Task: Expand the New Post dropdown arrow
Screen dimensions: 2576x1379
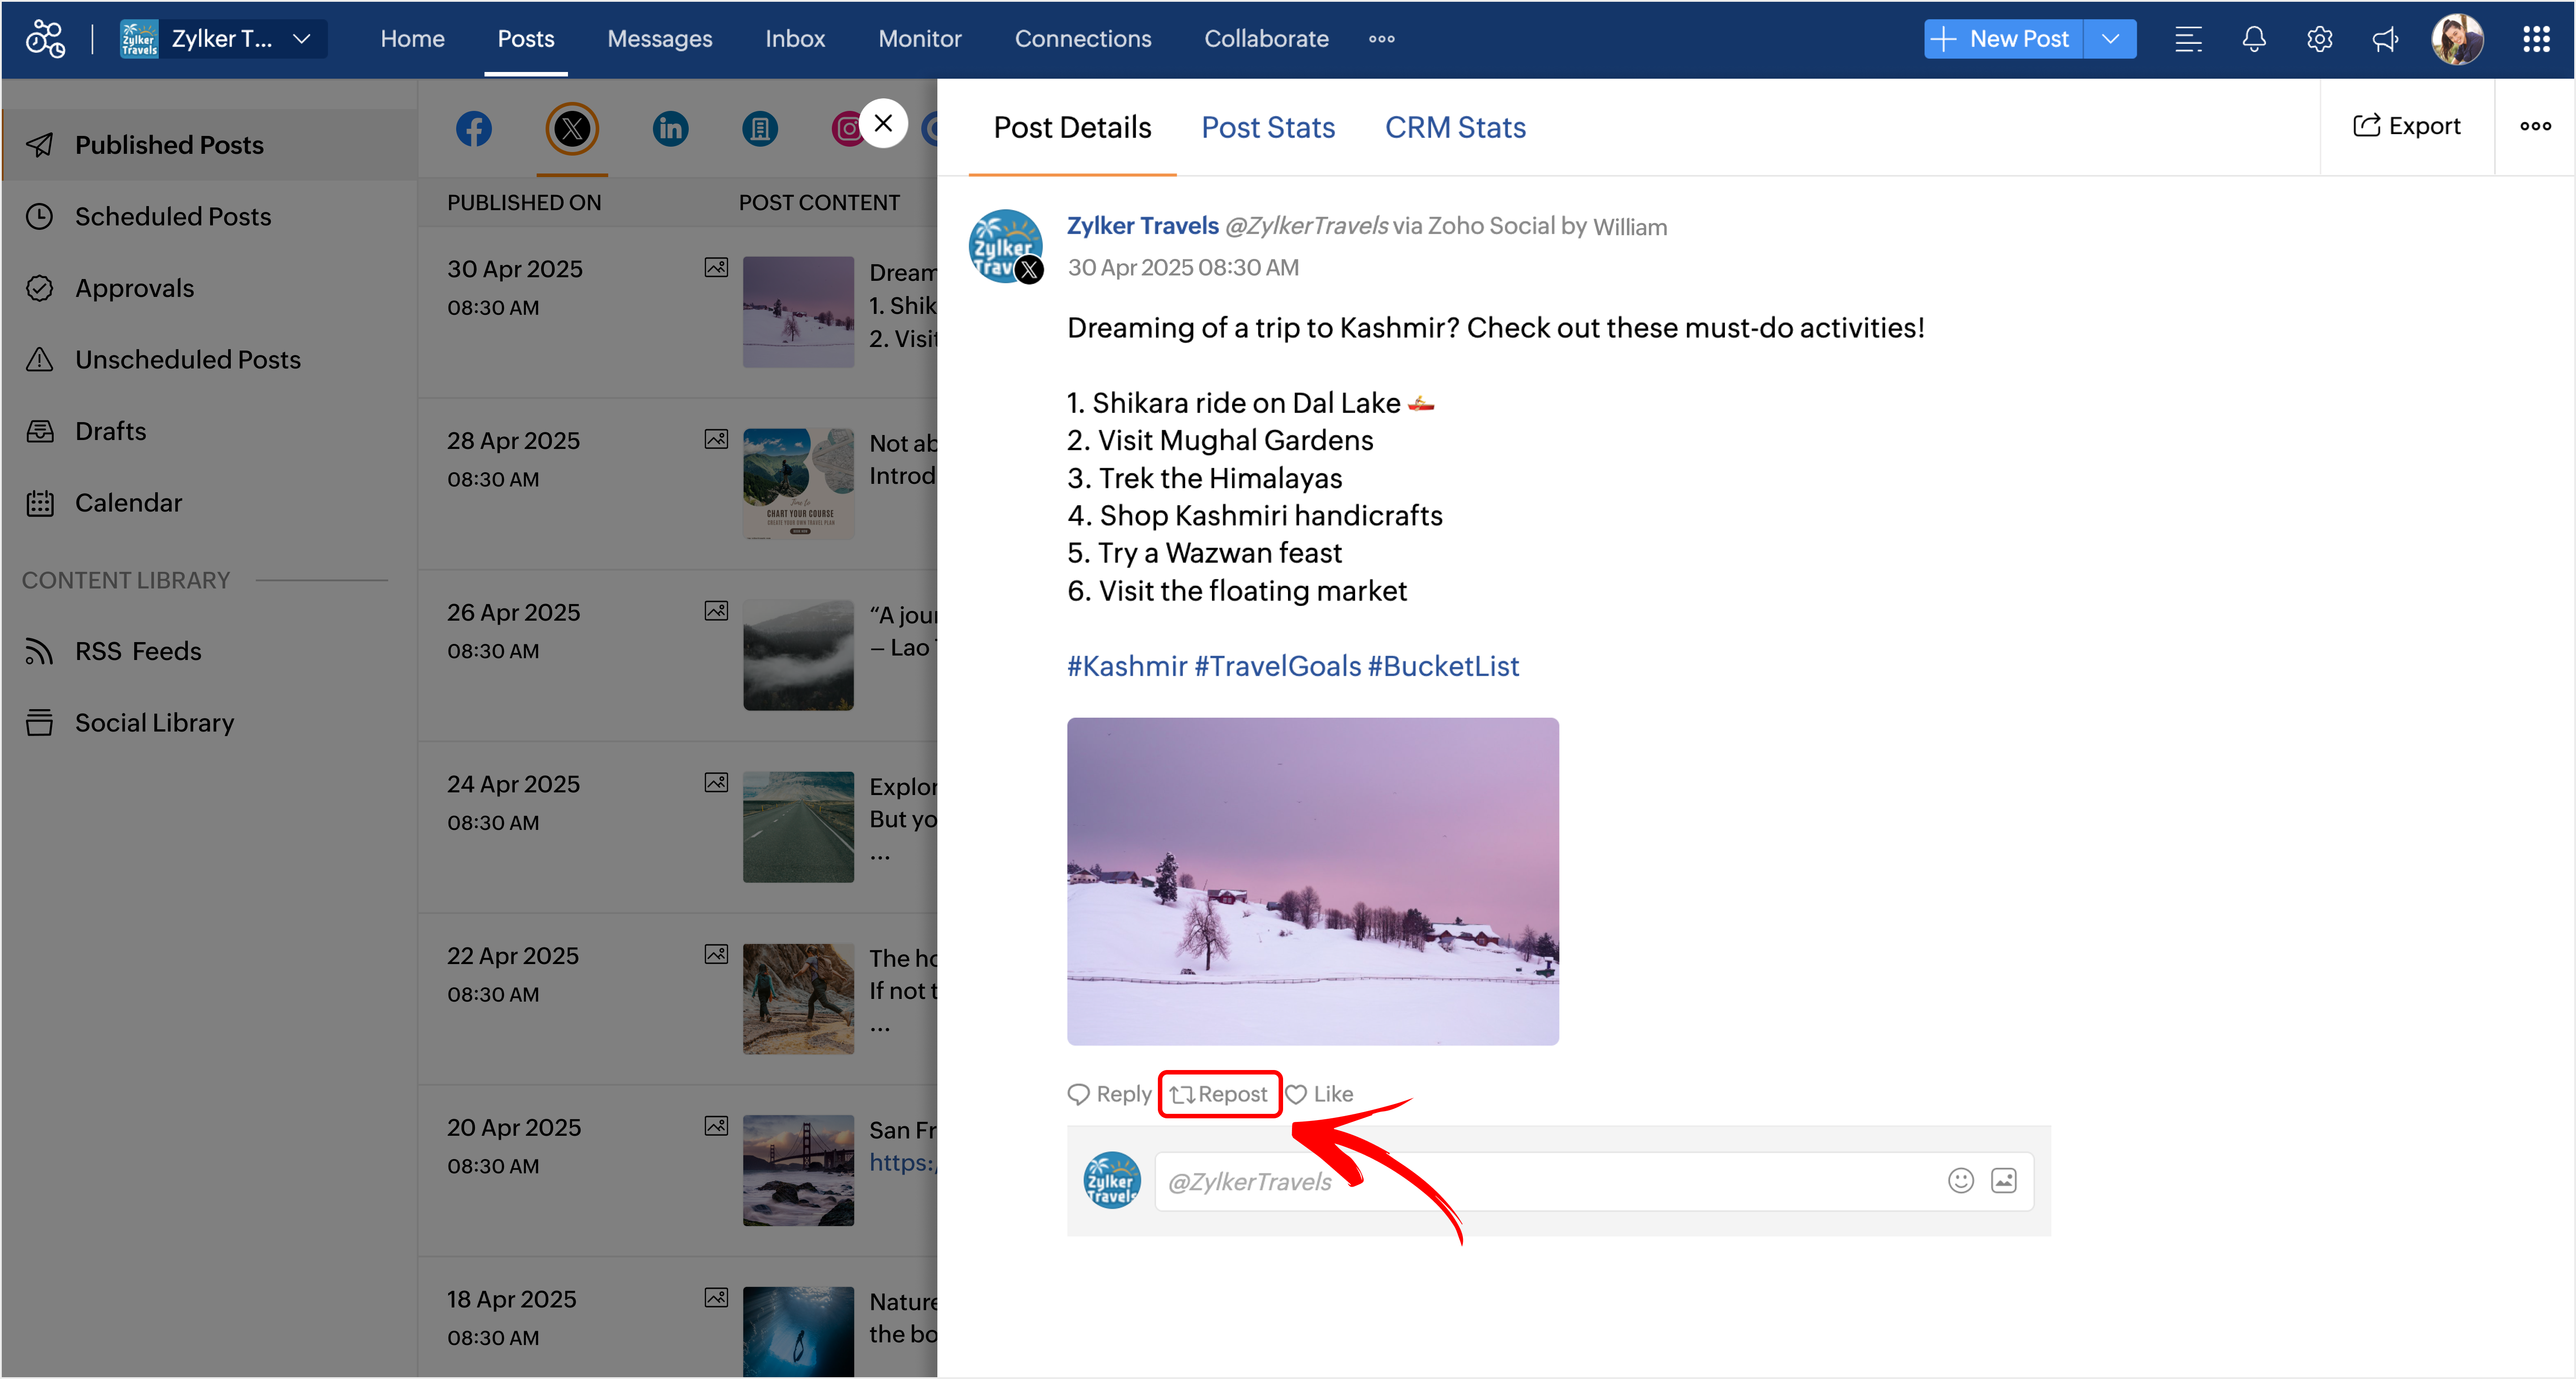Action: click(x=2110, y=39)
